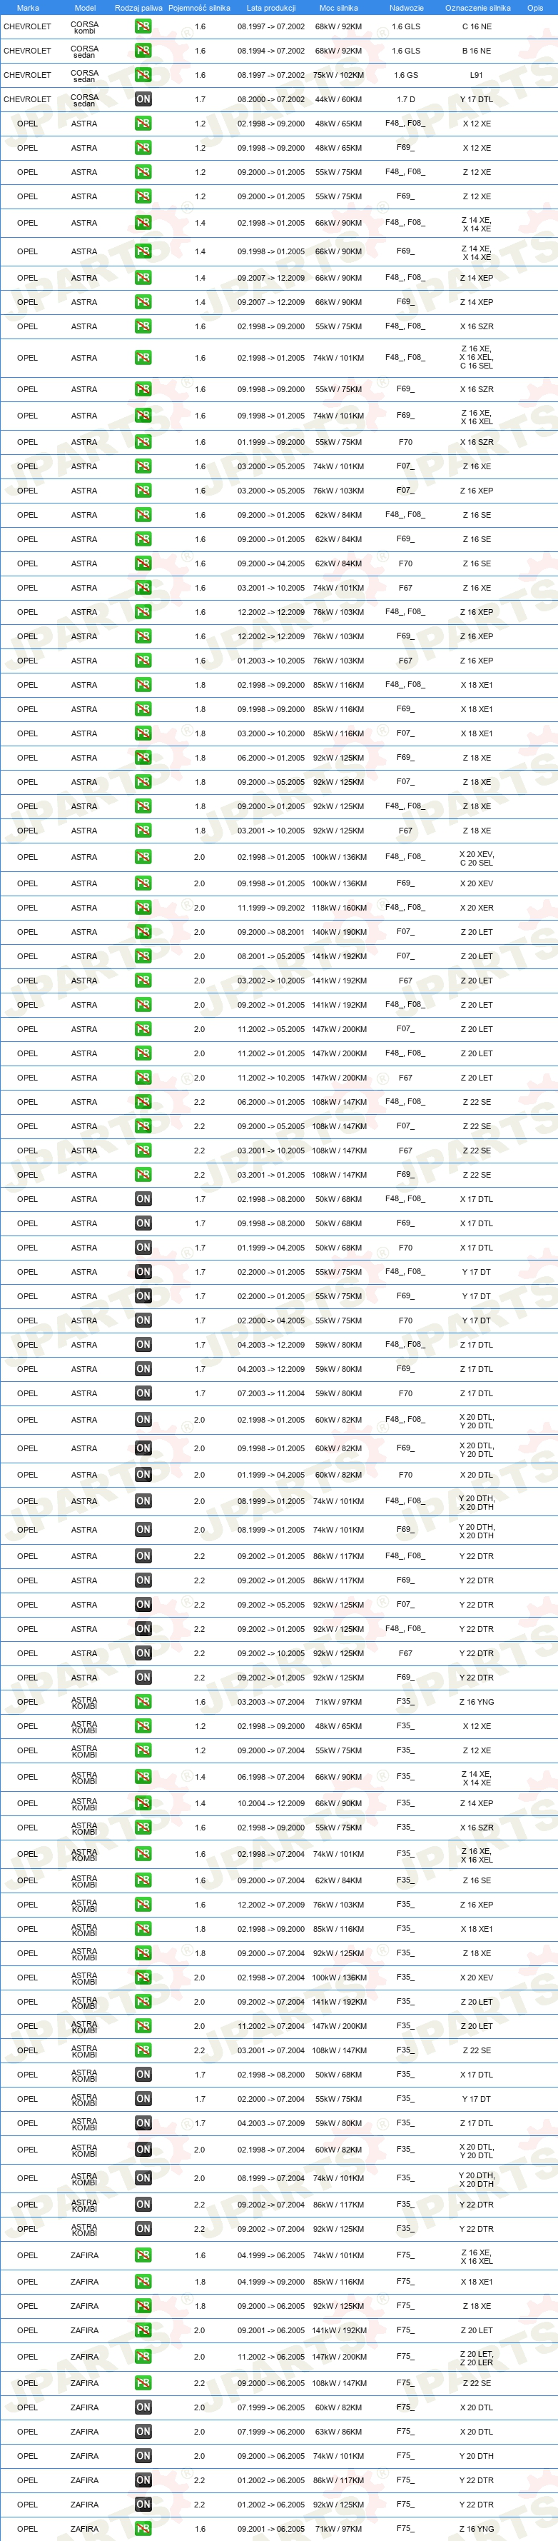Click diesel ON icon in Zafira Y 20 DTH row
The image size is (558, 2541).
pyautogui.click(x=143, y=2456)
